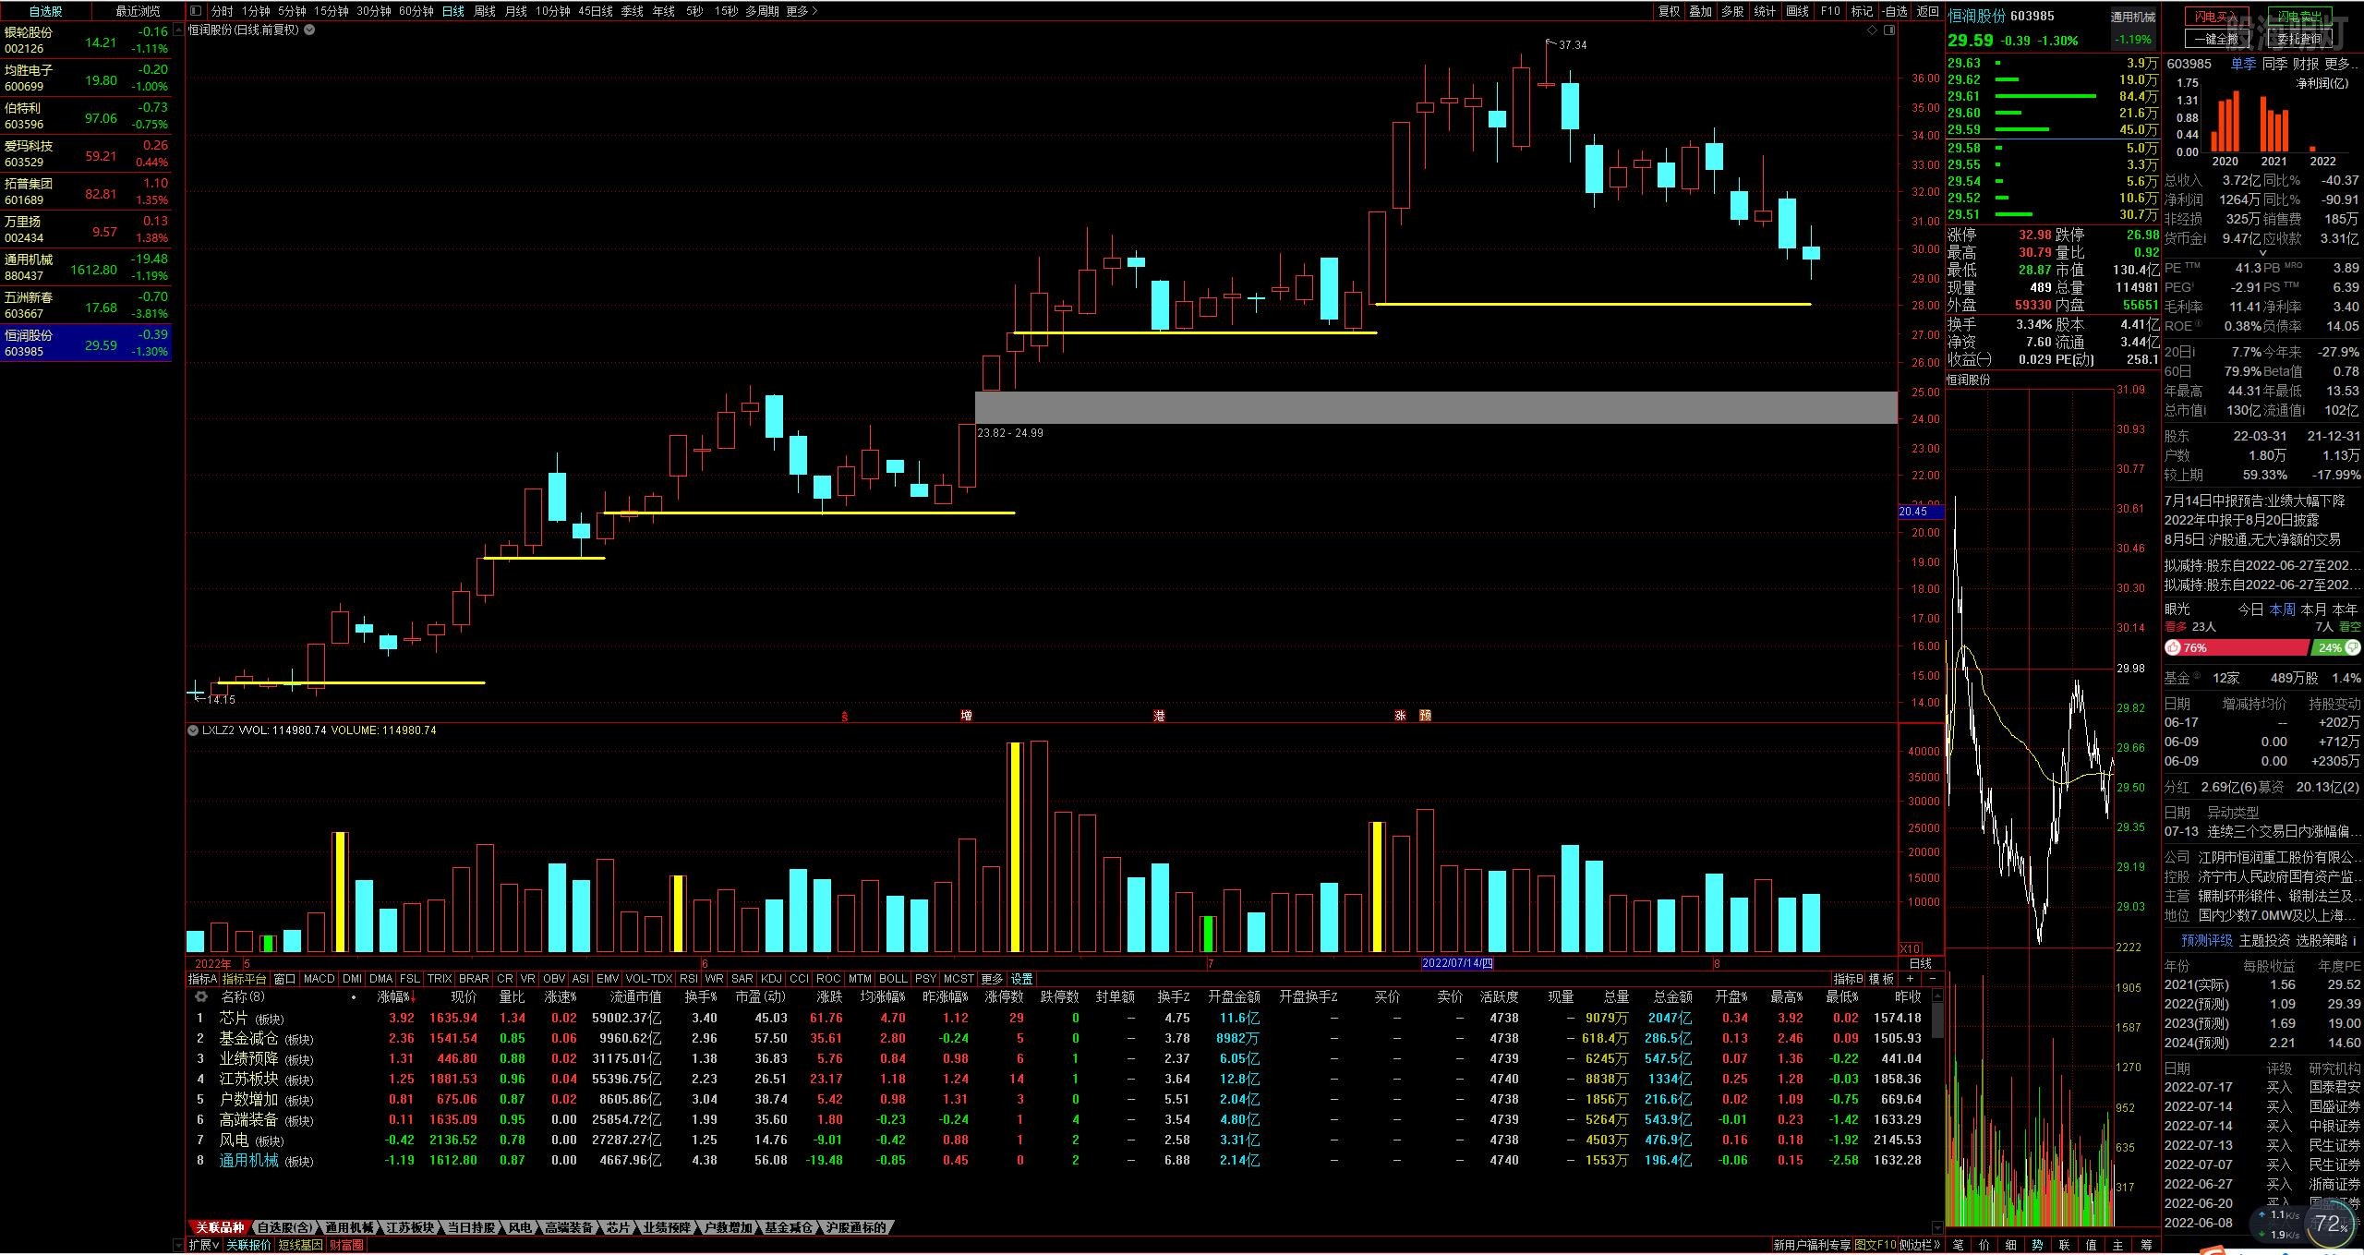Click the panel layout icon left of 分时
This screenshot has height=1255, width=2364.
195,11
